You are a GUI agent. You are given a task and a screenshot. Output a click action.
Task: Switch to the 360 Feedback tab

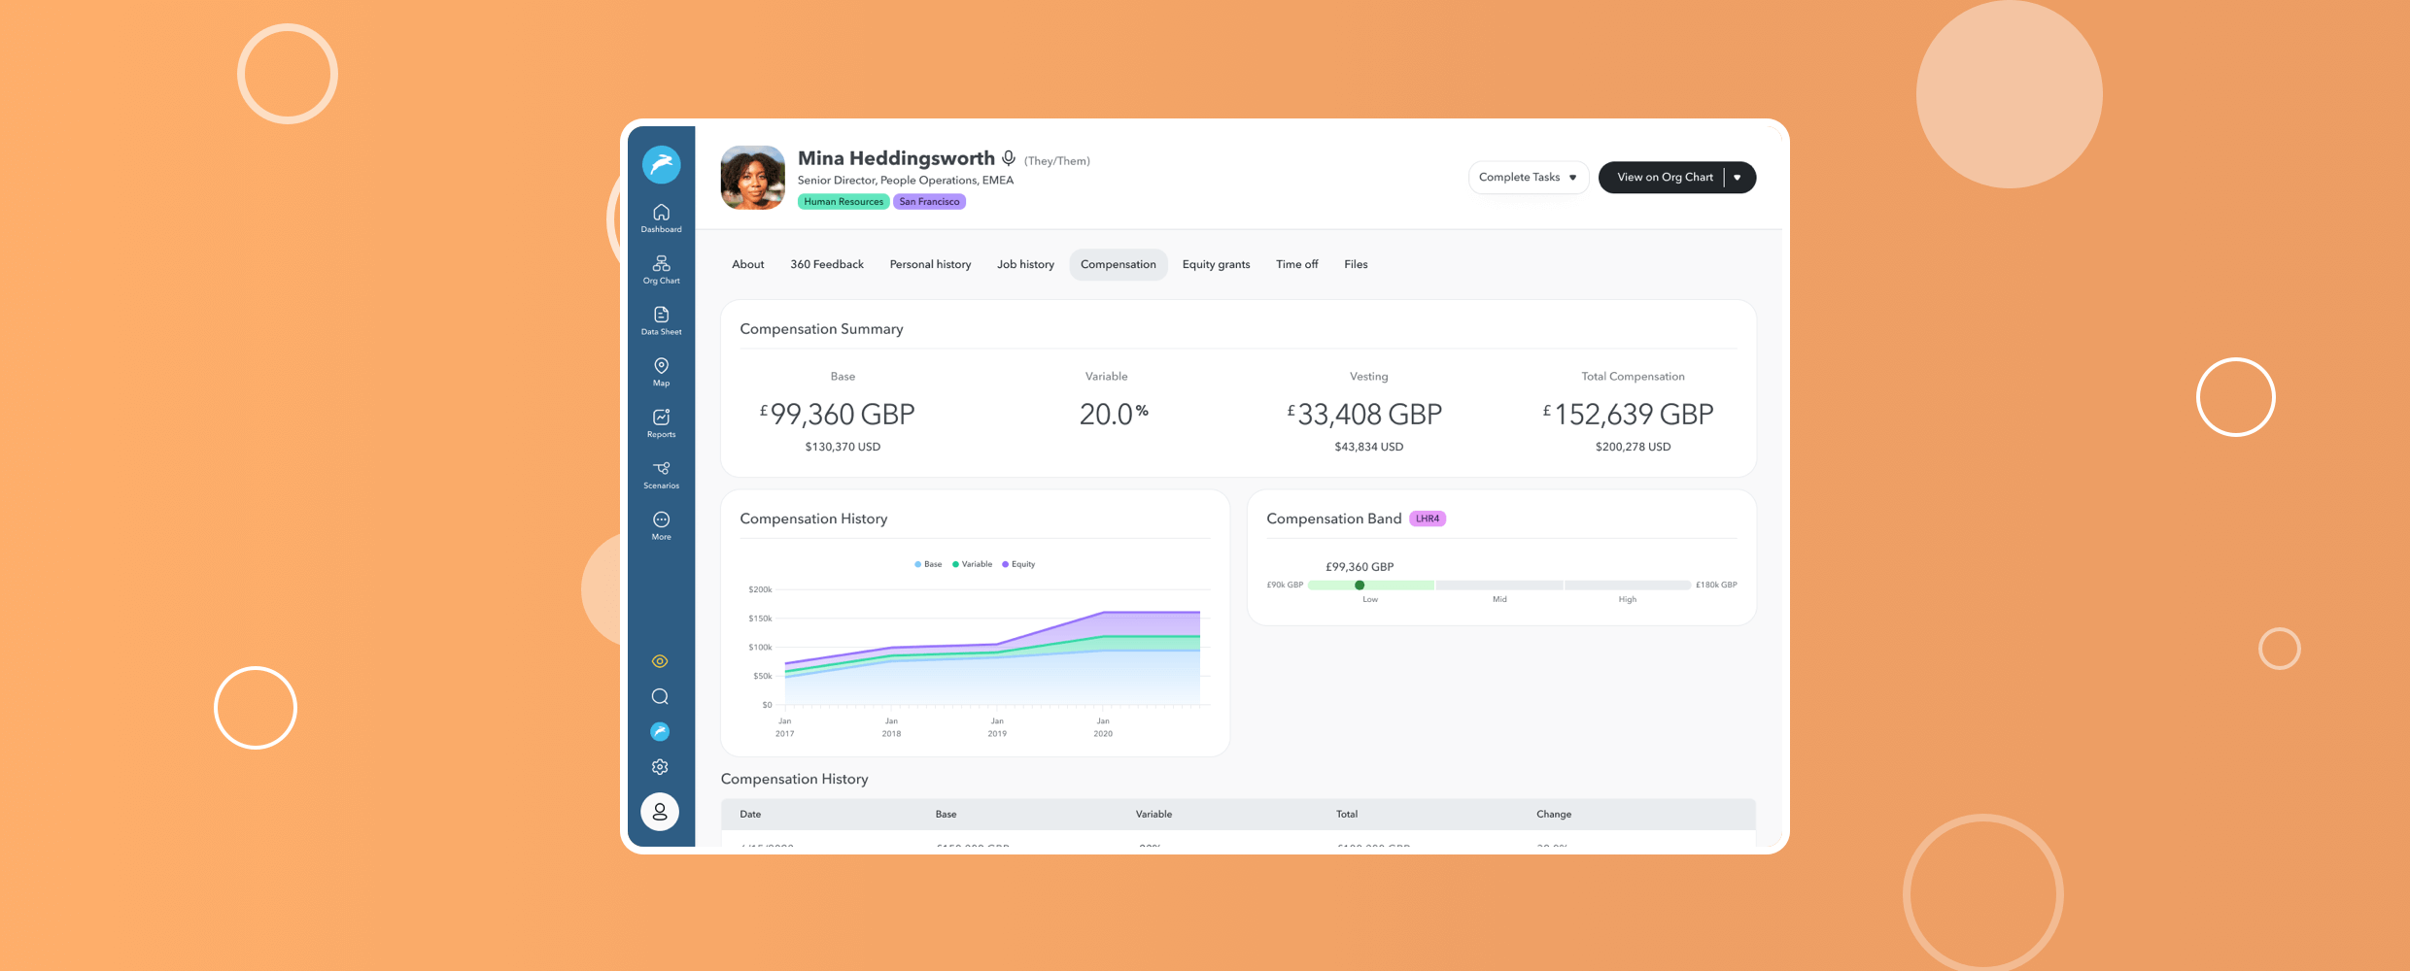click(826, 264)
